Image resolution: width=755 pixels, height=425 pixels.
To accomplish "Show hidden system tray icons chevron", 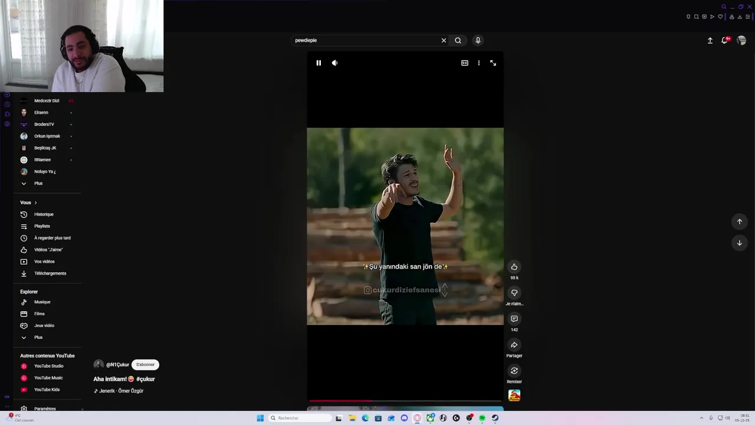I will 701,418.
